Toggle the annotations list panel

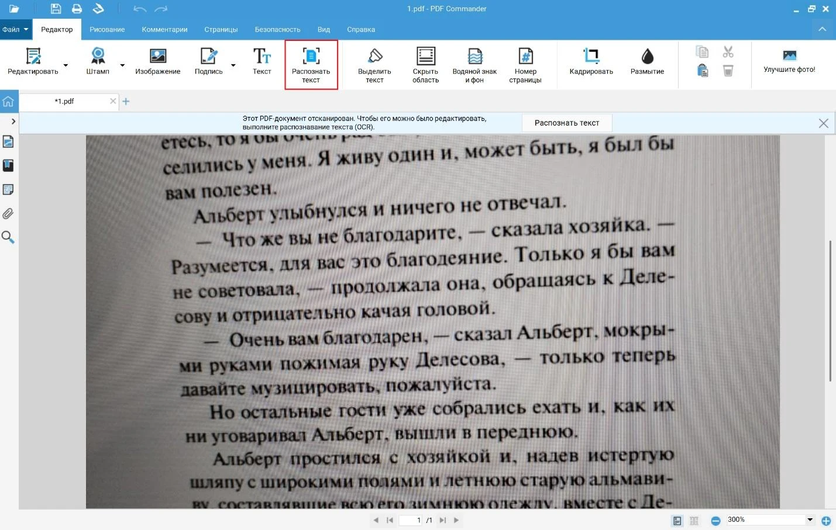tap(8, 189)
